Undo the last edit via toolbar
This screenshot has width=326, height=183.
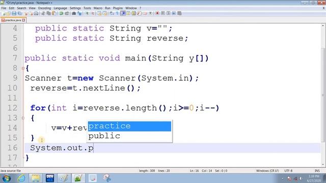point(61,14)
